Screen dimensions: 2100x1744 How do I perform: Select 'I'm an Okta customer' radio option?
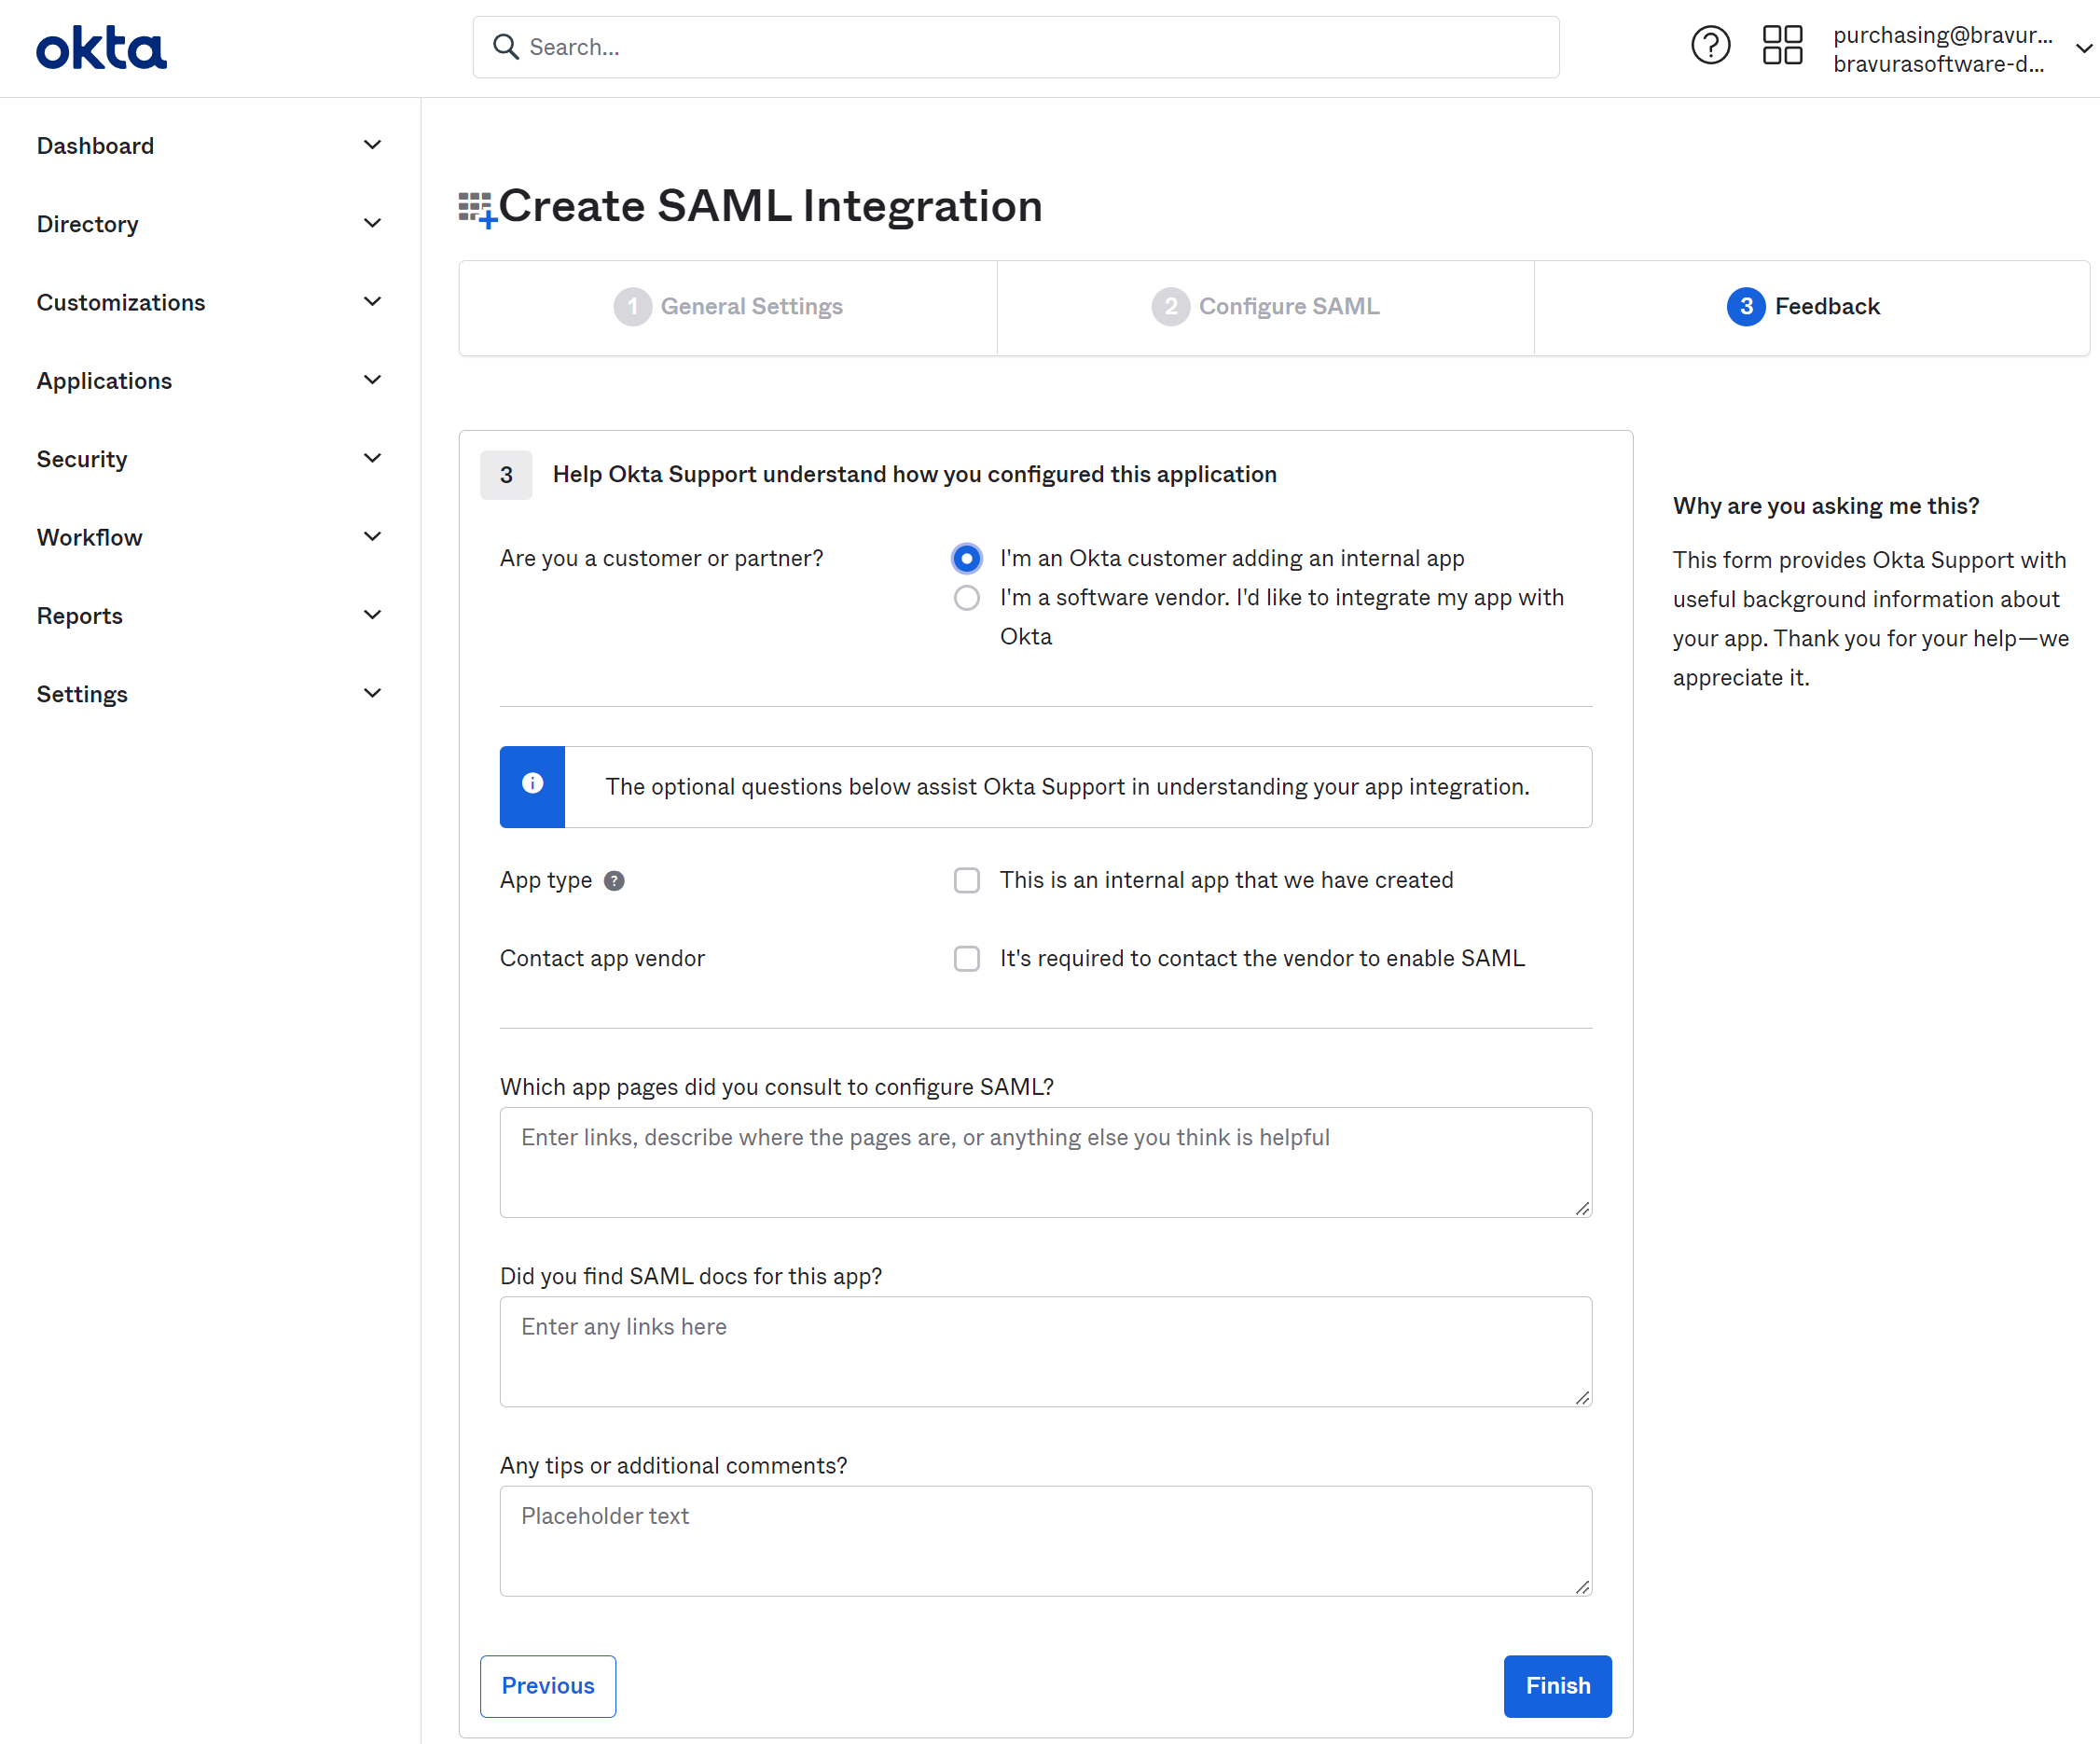(x=966, y=558)
